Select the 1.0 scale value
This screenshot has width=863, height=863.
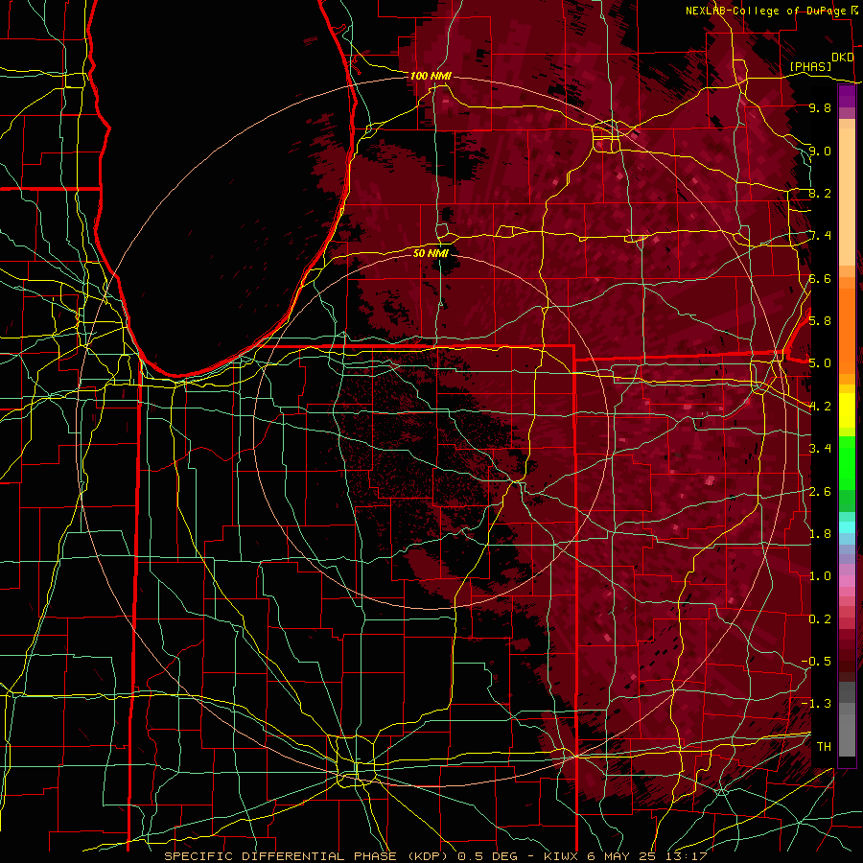click(820, 576)
